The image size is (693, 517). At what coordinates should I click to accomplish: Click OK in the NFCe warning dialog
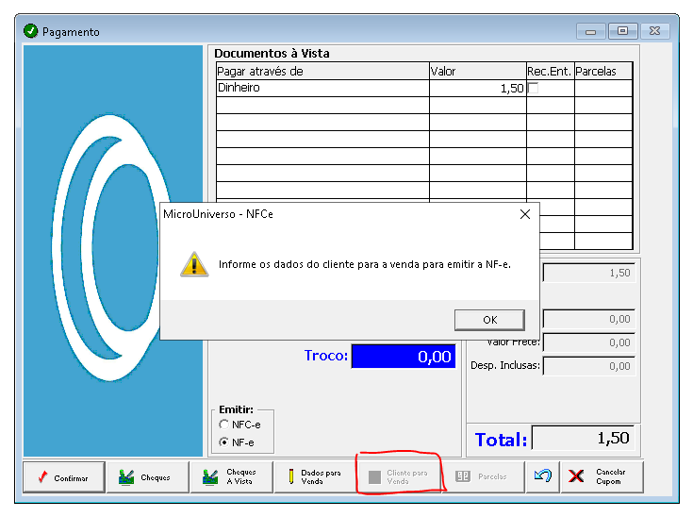[489, 320]
